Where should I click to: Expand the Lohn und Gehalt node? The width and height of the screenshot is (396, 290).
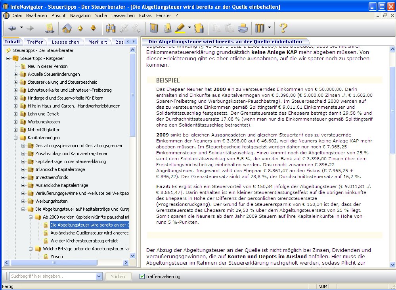coord(16,114)
